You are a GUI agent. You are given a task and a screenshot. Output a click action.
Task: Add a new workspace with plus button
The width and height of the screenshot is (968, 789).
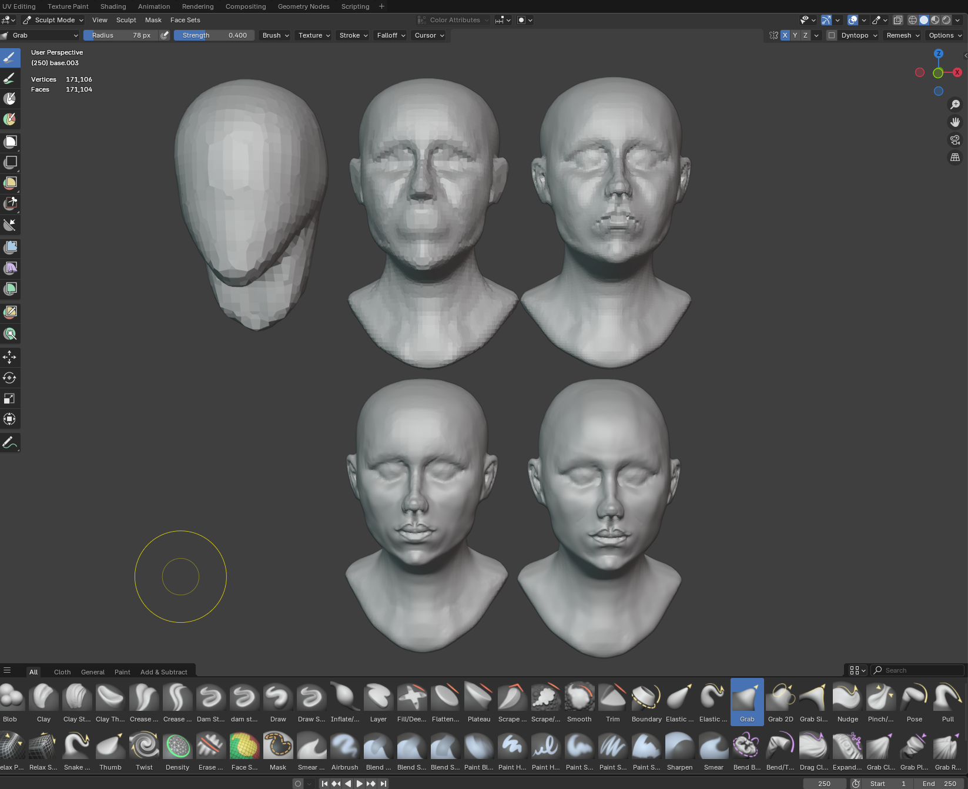coord(381,6)
